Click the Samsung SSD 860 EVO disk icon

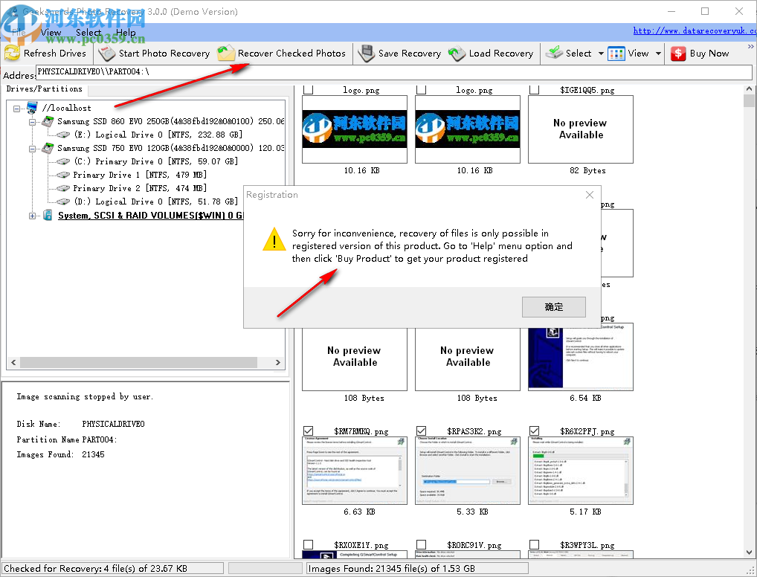click(x=48, y=121)
